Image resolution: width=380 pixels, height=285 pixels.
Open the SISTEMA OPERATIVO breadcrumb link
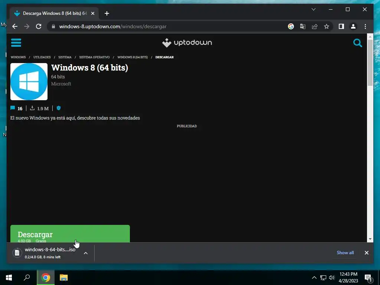click(94, 57)
